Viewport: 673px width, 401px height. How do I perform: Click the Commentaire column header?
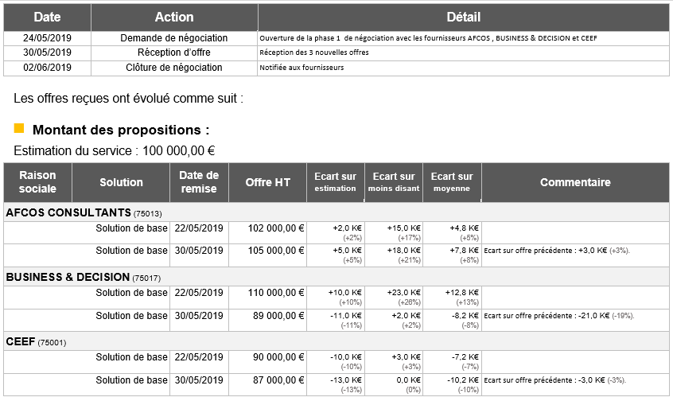point(576,182)
